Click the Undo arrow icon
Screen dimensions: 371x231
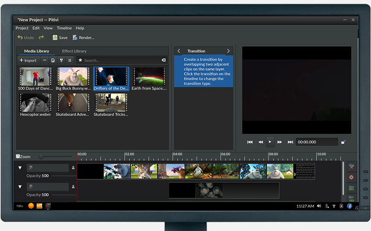20,38
